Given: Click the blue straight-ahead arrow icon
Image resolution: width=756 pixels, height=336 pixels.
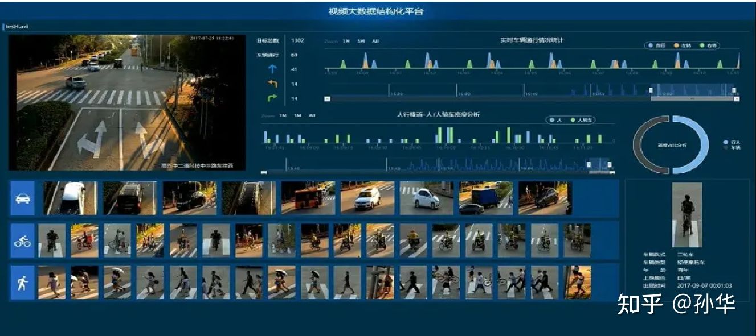Looking at the screenshot, I should [272, 69].
